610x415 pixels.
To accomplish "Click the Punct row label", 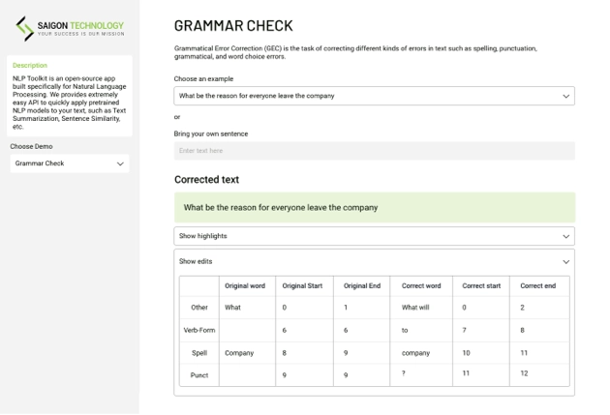I will click(x=199, y=373).
